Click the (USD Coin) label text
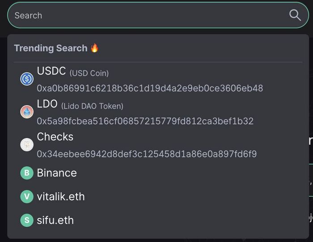This screenshot has height=242, width=313. pyautogui.click(x=89, y=73)
